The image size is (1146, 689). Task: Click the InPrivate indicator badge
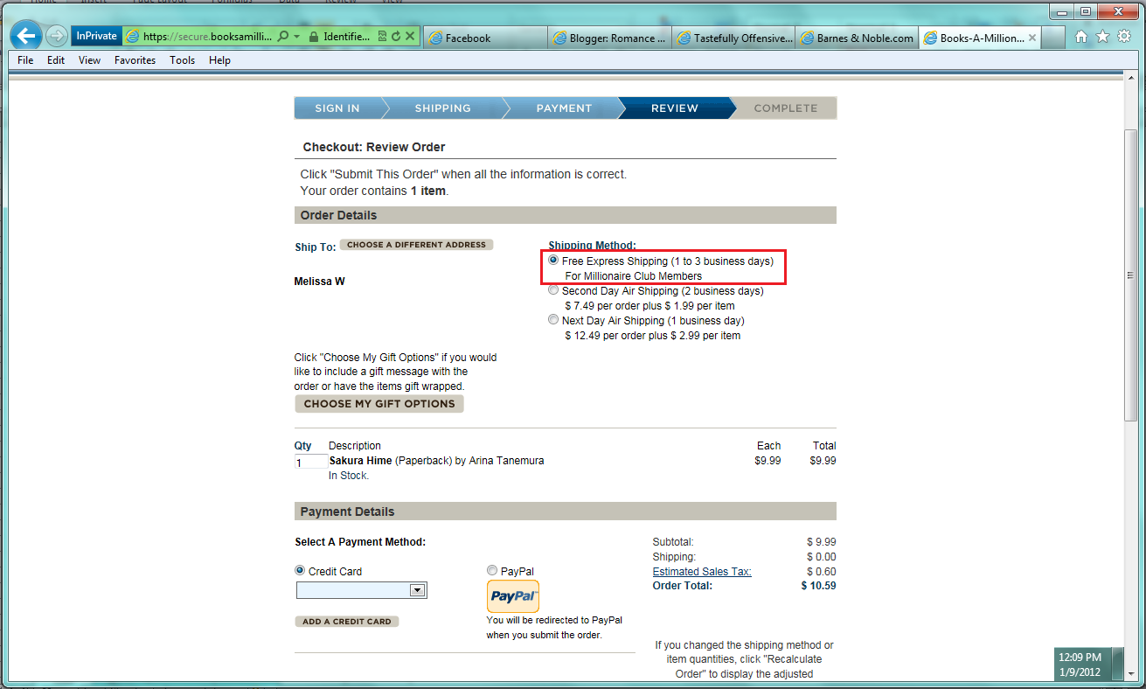click(x=96, y=37)
